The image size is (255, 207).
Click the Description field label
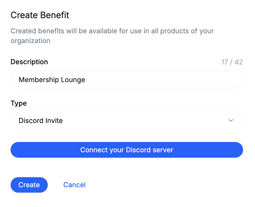(29, 62)
